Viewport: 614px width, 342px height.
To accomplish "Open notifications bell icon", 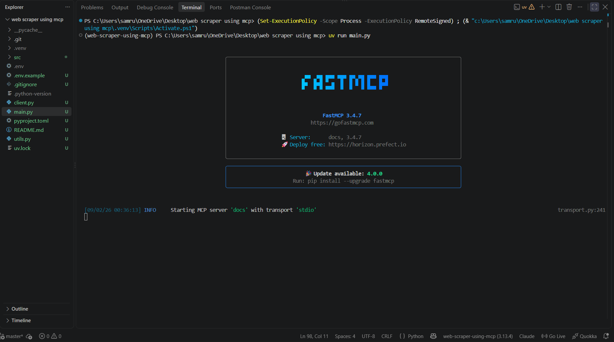I will click(x=606, y=336).
